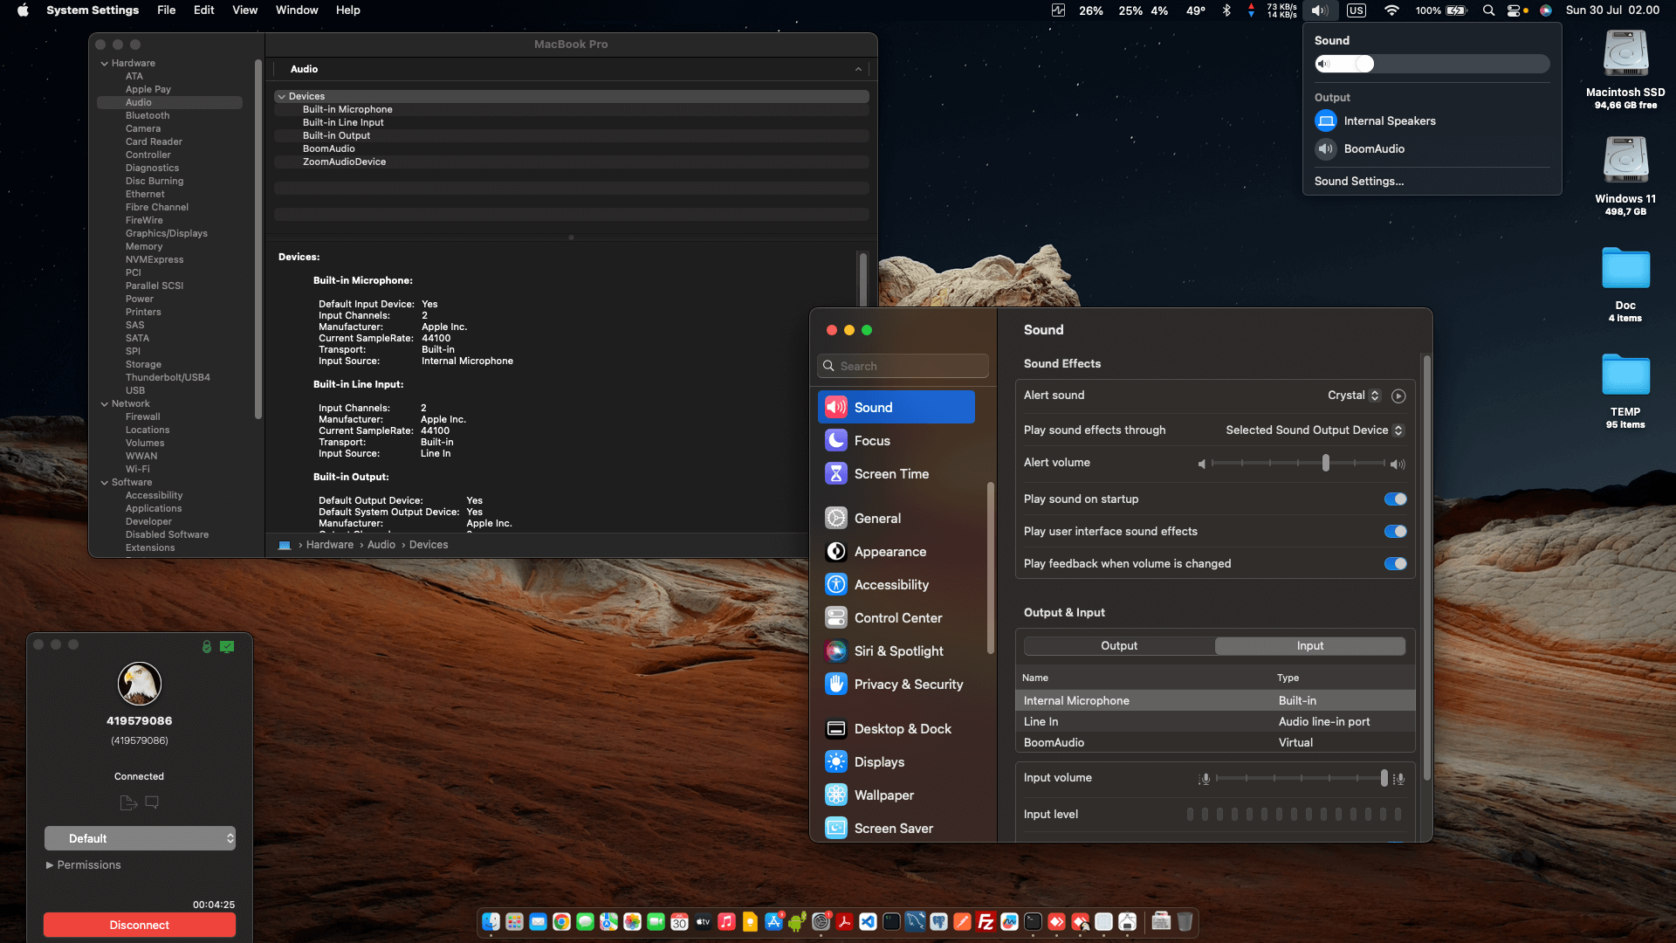Select Bluetooth in System Information sidebar
Screen dimensions: 1676x943
click(148, 115)
